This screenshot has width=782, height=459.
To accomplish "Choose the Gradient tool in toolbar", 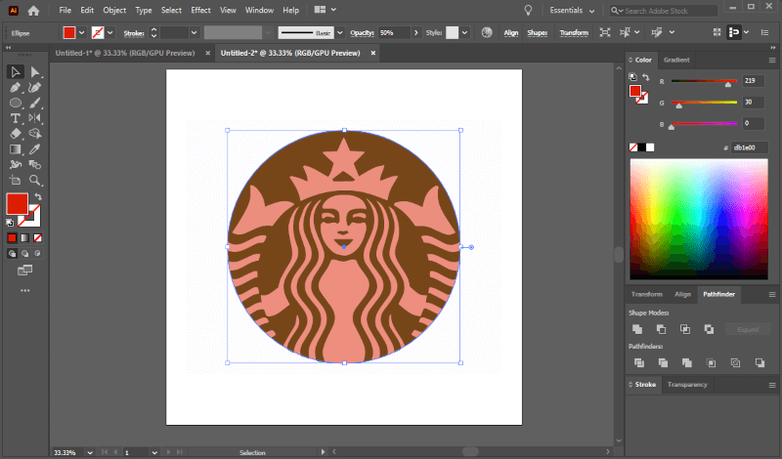I will coord(15,149).
